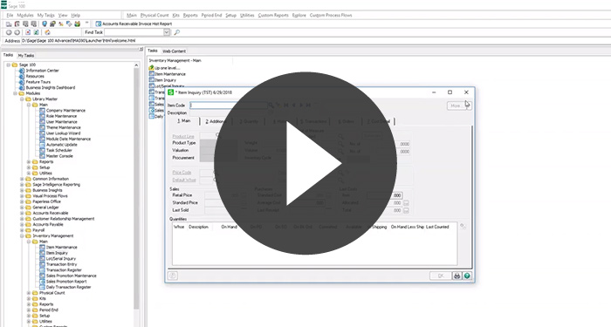Click inside the Item Code input field
This screenshot has height=327, width=611.
pos(229,106)
